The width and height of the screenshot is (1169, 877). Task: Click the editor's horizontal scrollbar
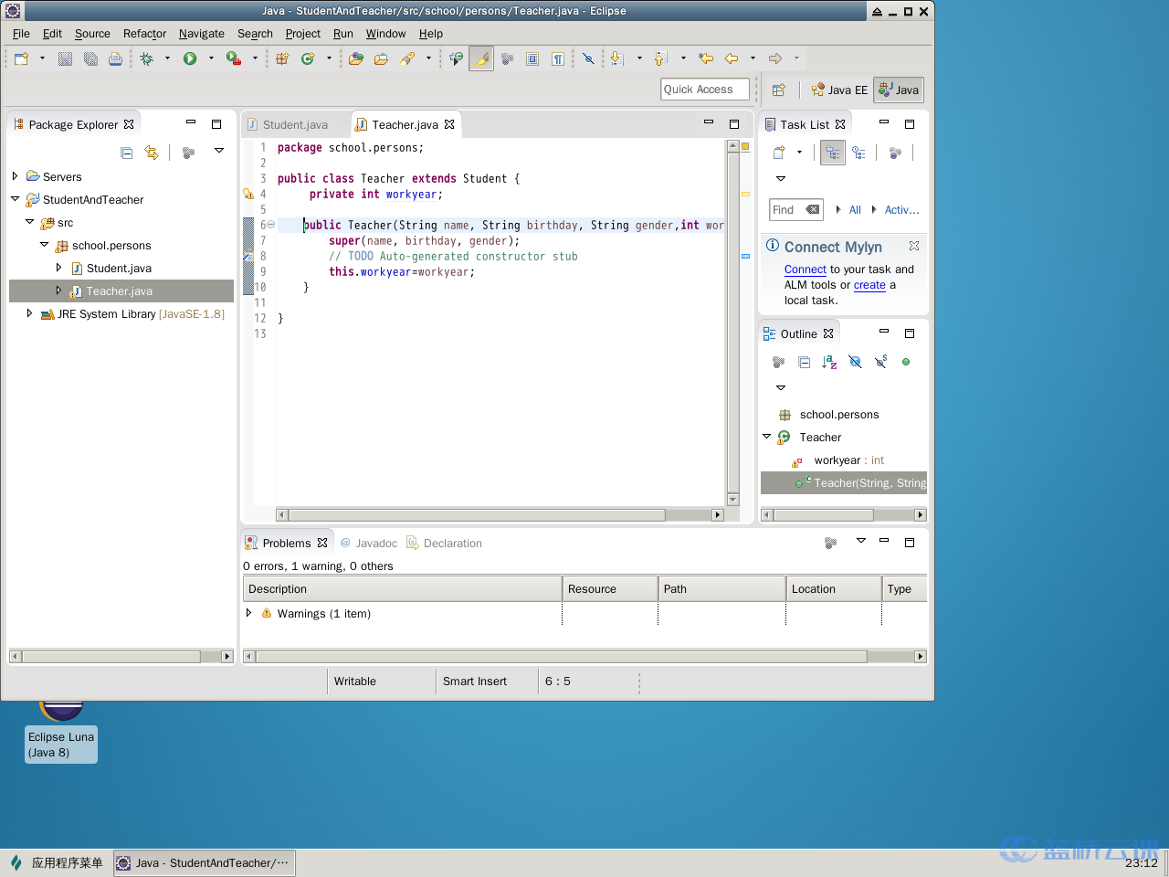477,515
